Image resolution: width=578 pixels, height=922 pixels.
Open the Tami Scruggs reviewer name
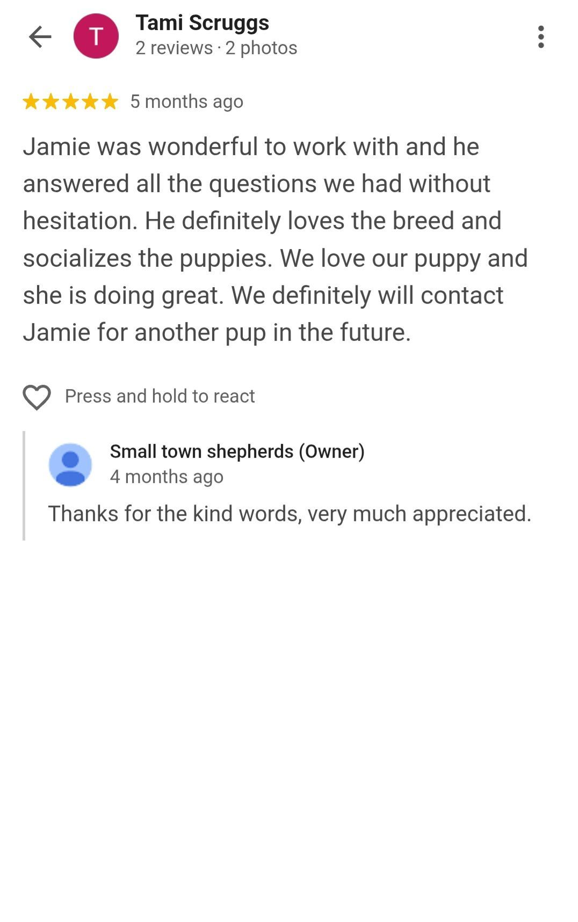[202, 23]
